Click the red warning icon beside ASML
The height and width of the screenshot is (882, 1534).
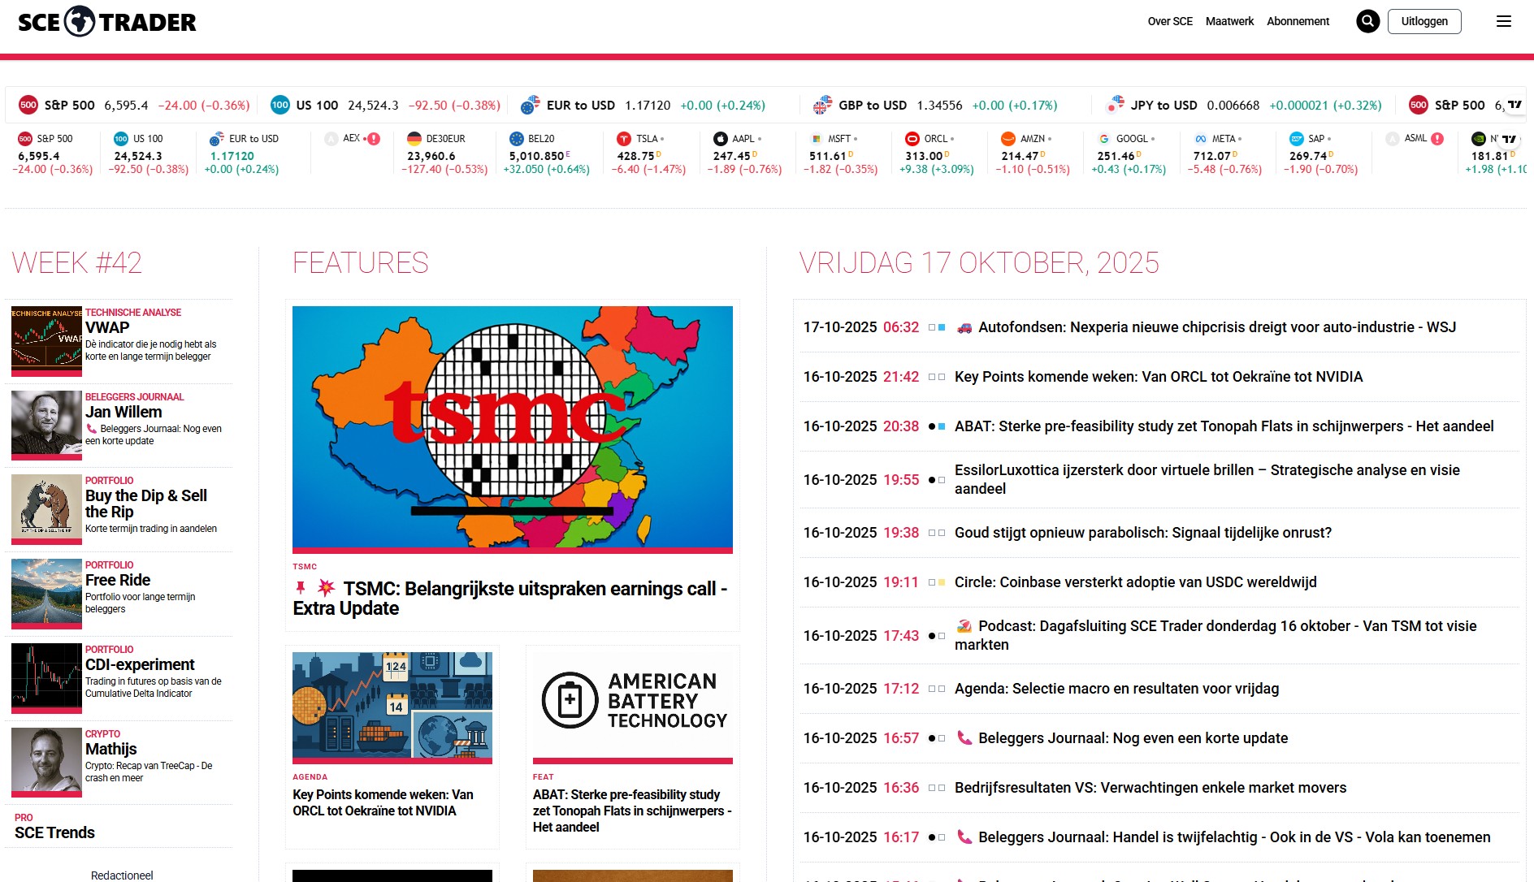[x=1437, y=139]
